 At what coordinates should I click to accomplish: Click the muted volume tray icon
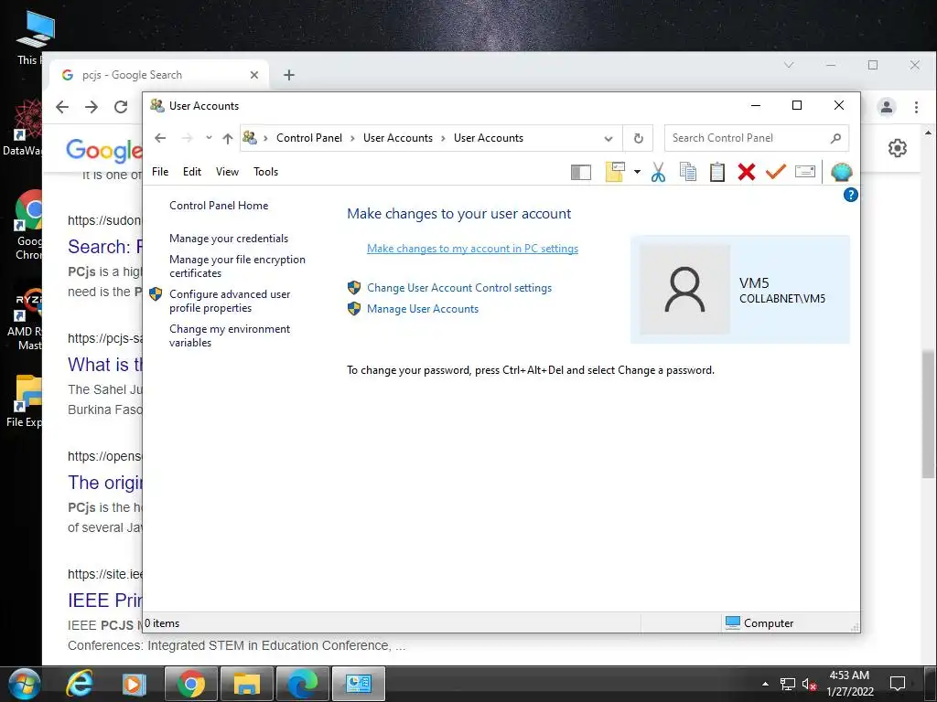coord(809,684)
